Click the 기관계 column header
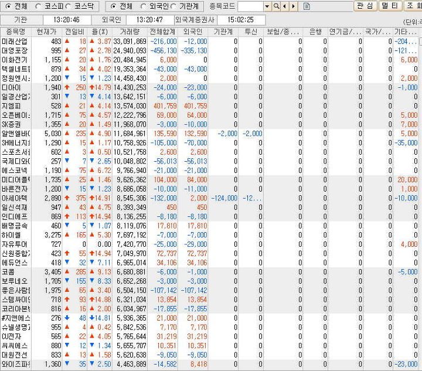 pos(223,32)
